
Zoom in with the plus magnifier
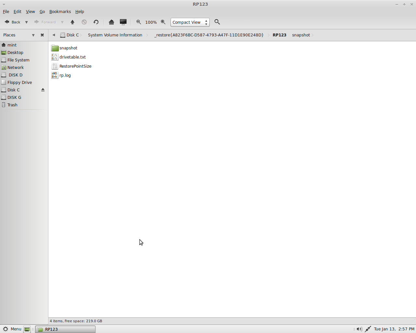tap(163, 22)
